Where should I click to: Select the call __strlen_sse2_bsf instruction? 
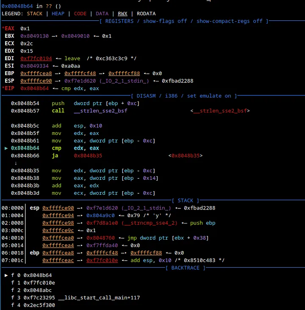(89, 111)
